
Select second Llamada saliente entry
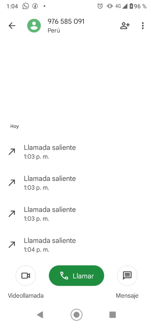pyautogui.click(x=76, y=183)
